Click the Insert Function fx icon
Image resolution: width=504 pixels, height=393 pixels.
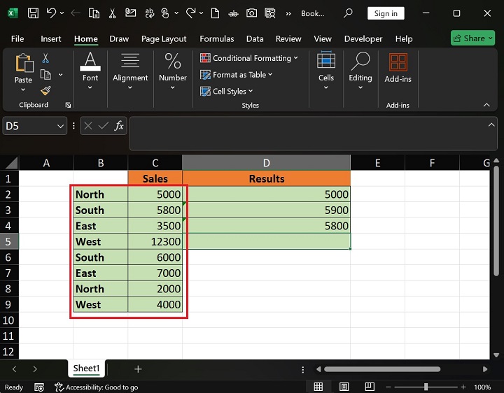click(119, 126)
